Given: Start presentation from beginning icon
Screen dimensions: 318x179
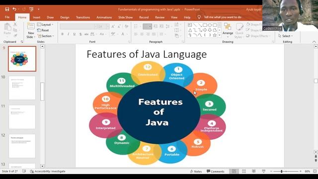Looking at the screenshot, I should point(31,9).
